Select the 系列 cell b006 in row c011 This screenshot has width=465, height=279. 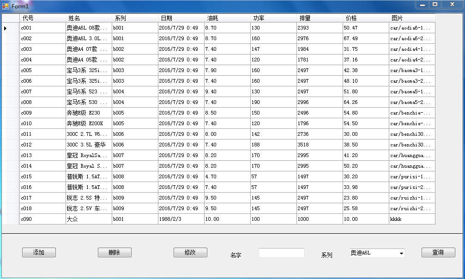[135, 134]
